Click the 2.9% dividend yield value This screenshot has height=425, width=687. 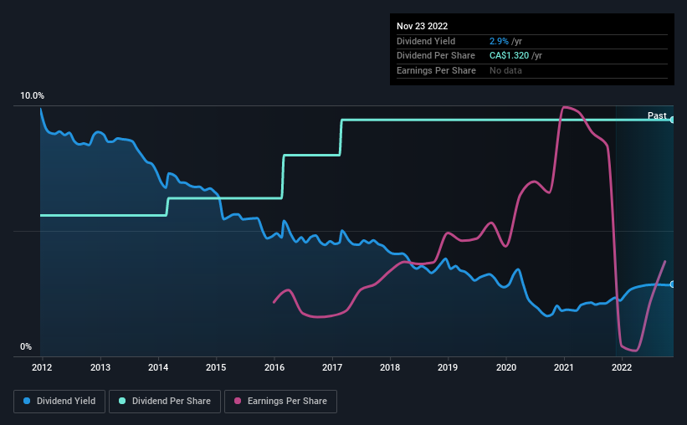coord(499,41)
